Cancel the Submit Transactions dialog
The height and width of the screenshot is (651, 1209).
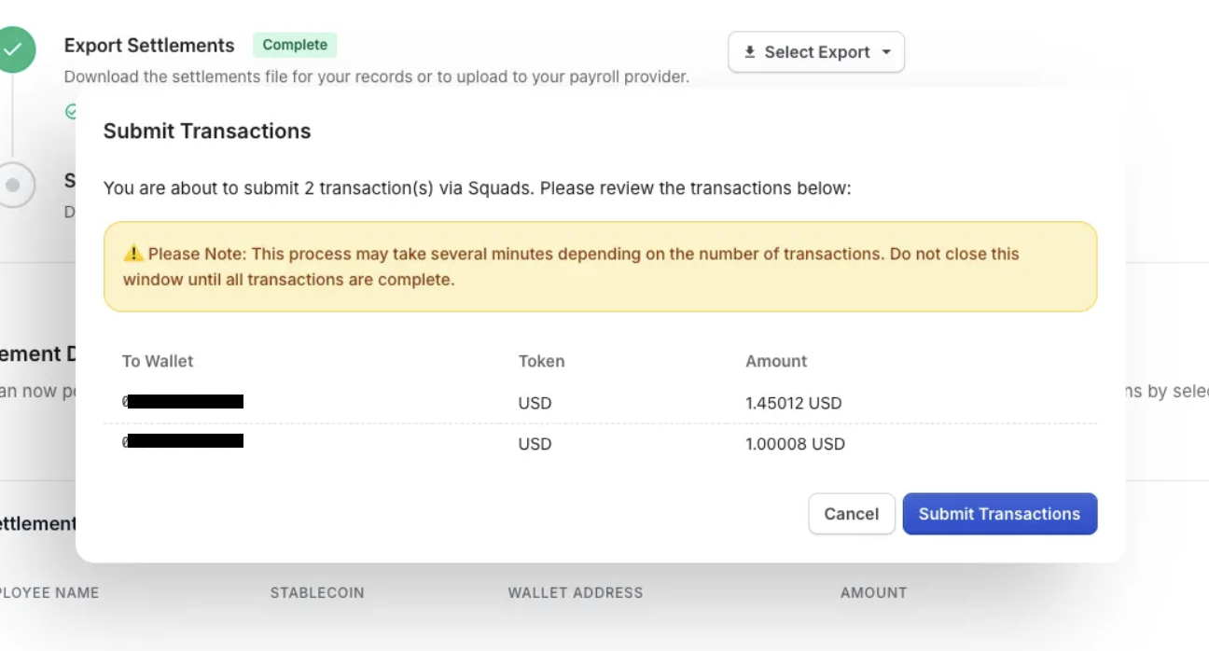pos(851,514)
